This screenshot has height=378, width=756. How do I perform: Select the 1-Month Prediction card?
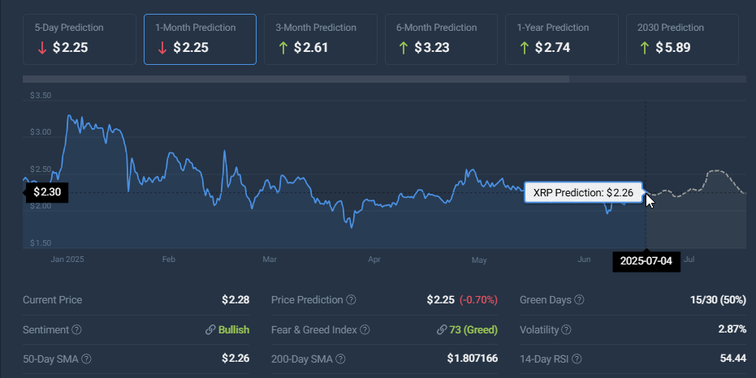click(x=200, y=39)
